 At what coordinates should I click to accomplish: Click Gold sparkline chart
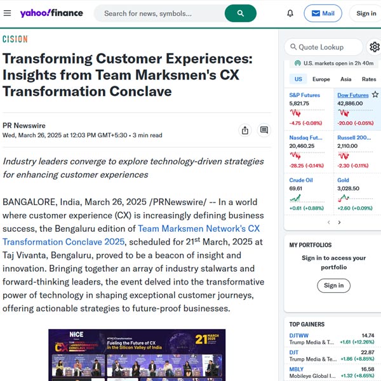pos(355,198)
